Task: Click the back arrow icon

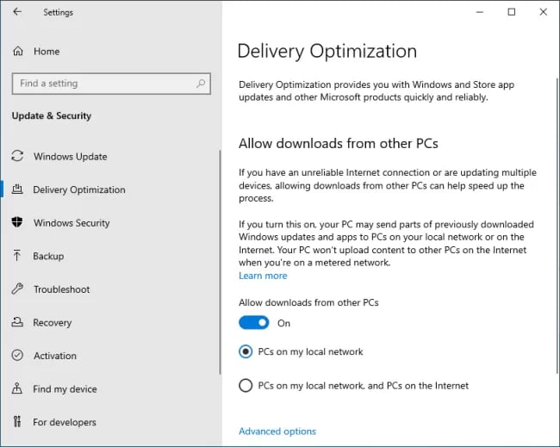Action: tap(17, 12)
